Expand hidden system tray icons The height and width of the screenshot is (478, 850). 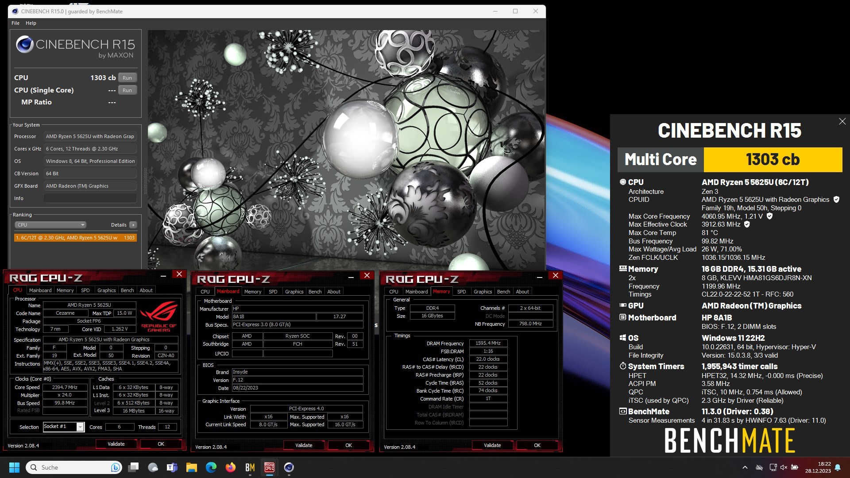(745, 467)
